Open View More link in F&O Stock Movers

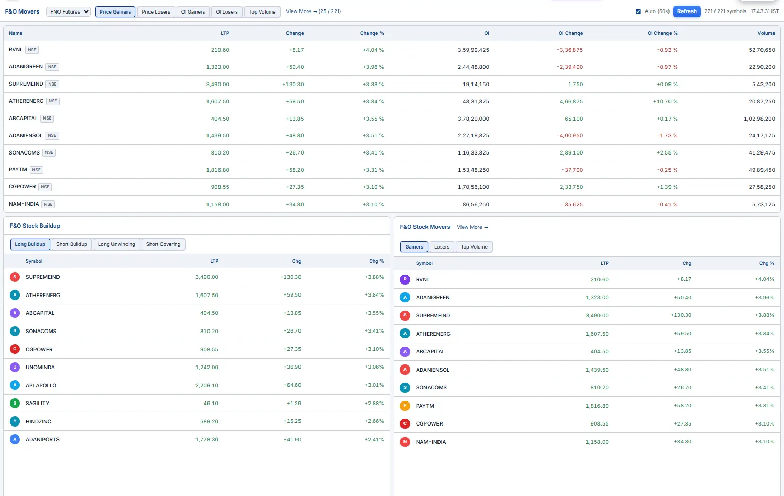click(472, 227)
